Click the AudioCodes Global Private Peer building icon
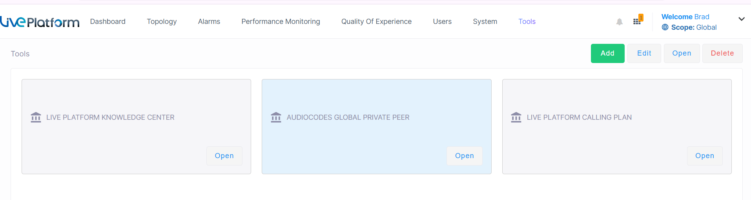This screenshot has width=751, height=200. point(276,117)
